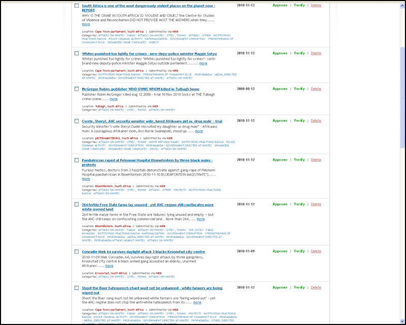
Task: Expand 'more' on 264 fertile farms description
Action: click(x=200, y=219)
